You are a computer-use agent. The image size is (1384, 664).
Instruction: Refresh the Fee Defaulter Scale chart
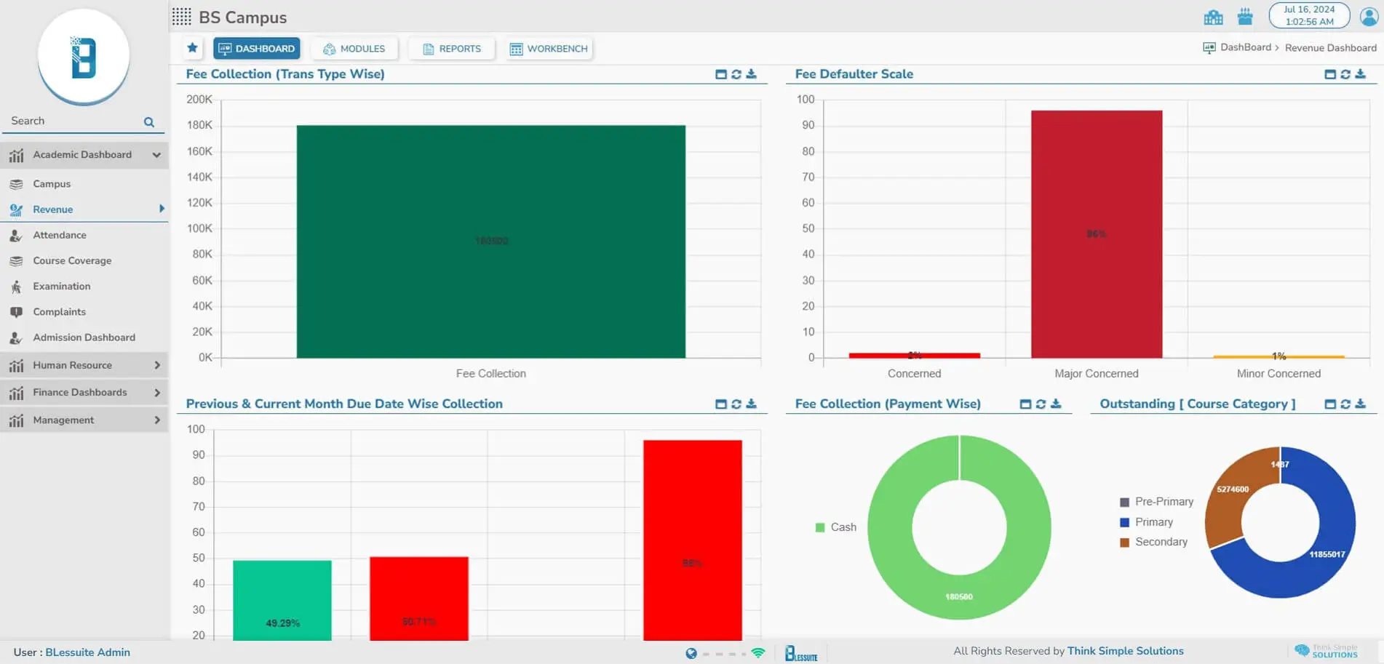pyautogui.click(x=1345, y=74)
